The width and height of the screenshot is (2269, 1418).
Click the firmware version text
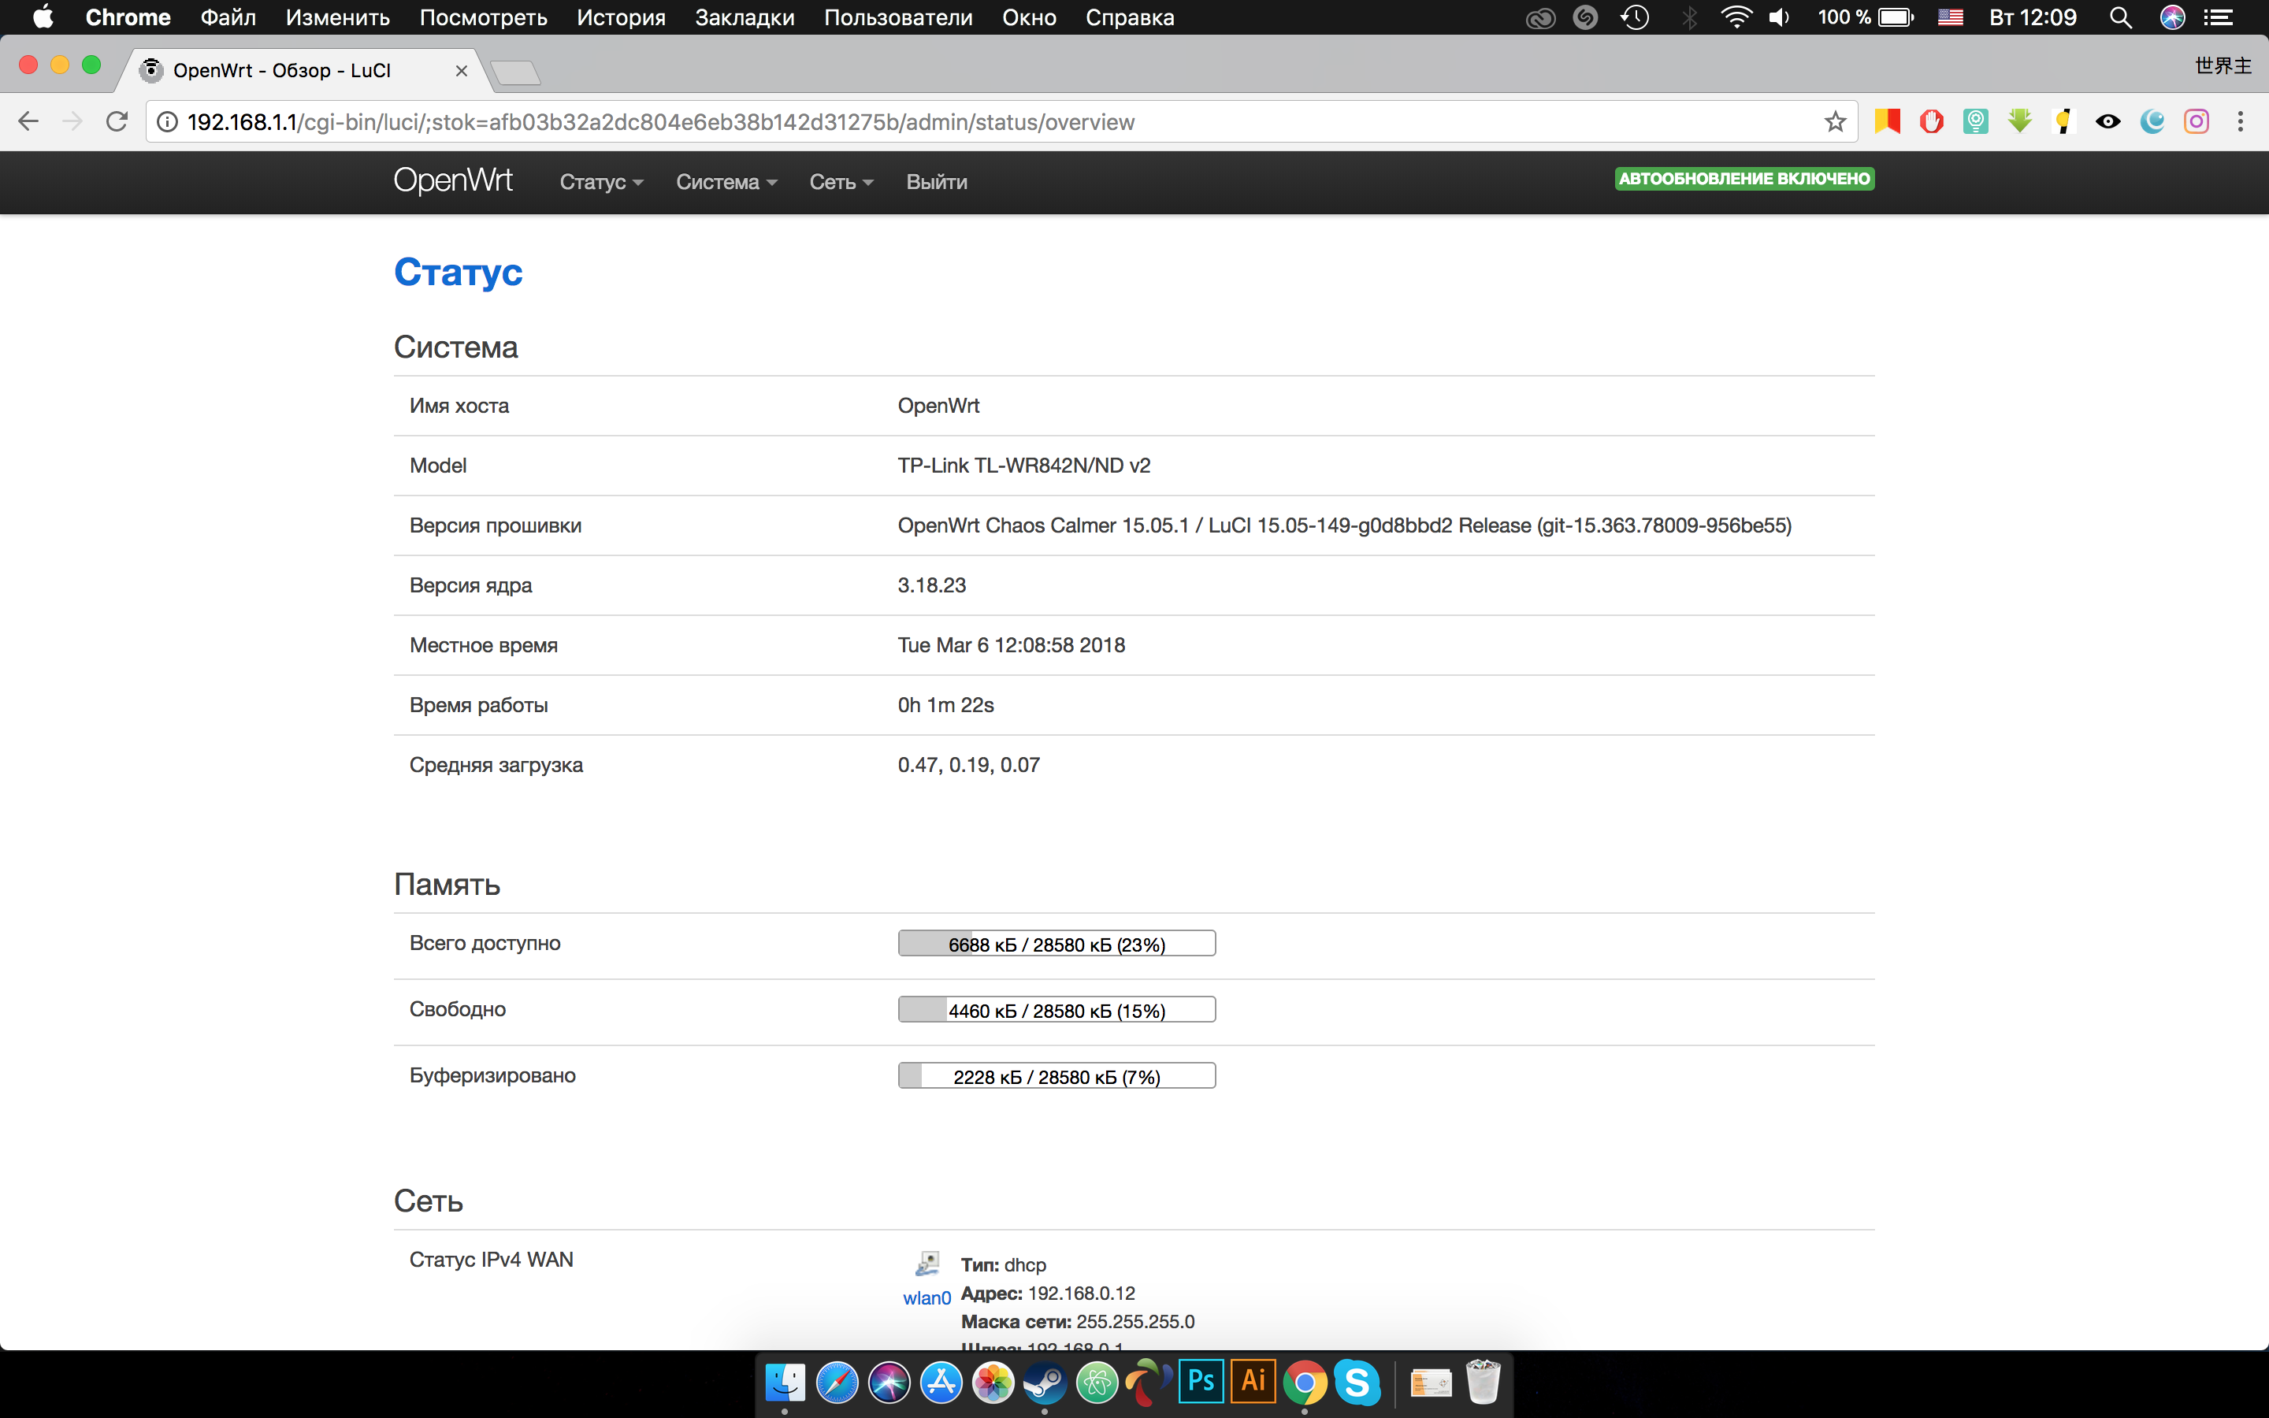coord(1345,525)
